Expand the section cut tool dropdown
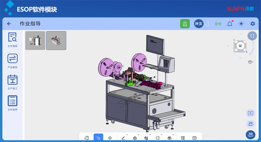261x142 pixels. [x=161, y=134]
